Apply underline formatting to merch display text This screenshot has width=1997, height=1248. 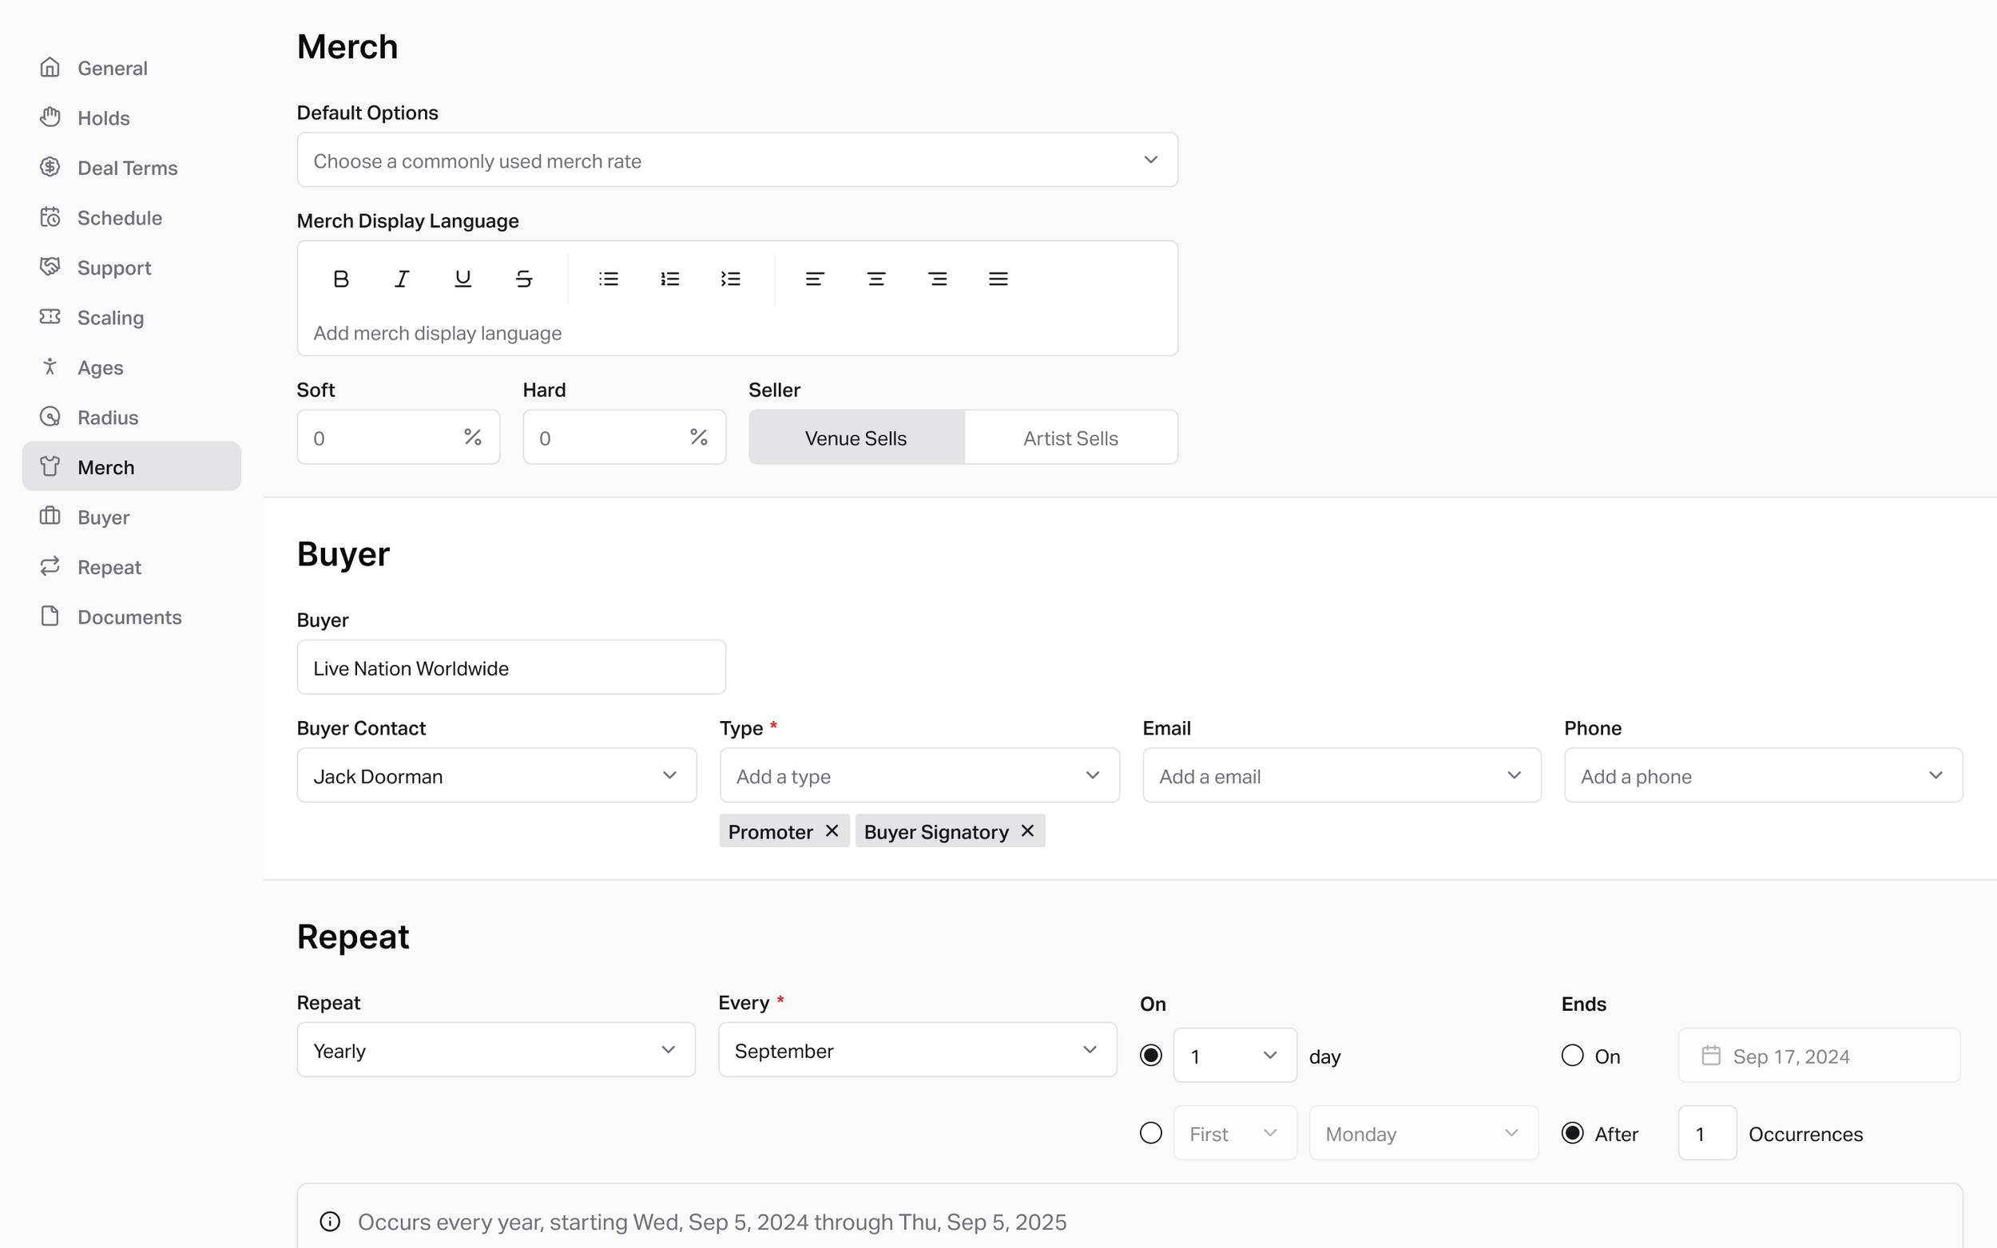tap(463, 278)
